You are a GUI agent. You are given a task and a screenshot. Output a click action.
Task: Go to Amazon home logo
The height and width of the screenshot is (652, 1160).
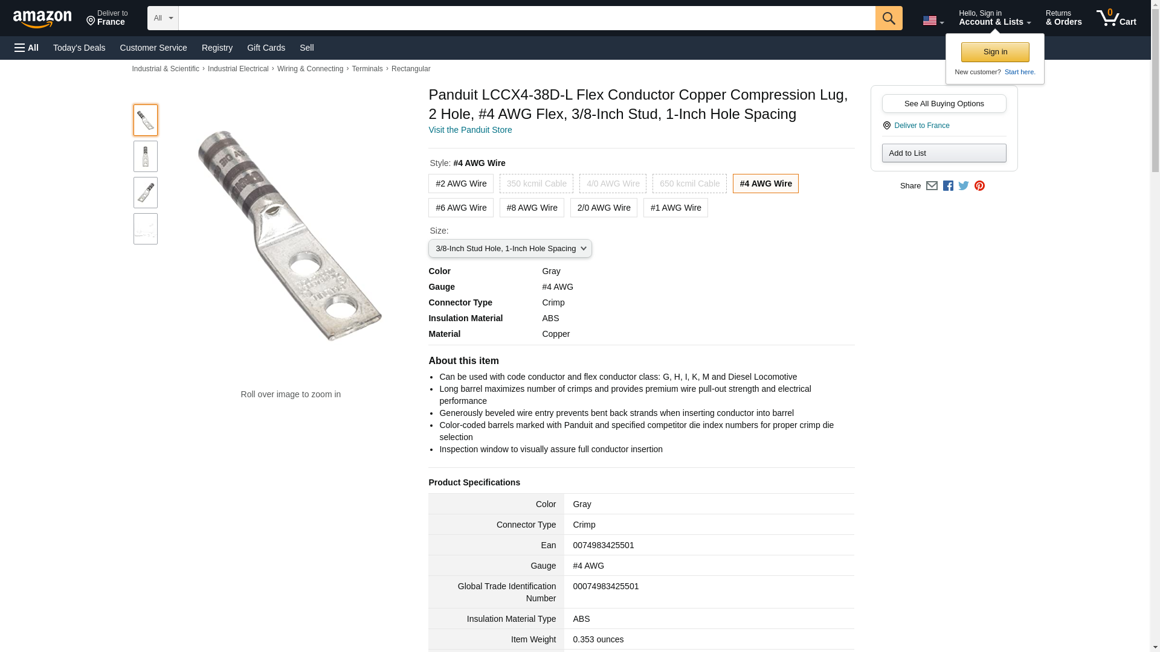pyautogui.click(x=42, y=19)
